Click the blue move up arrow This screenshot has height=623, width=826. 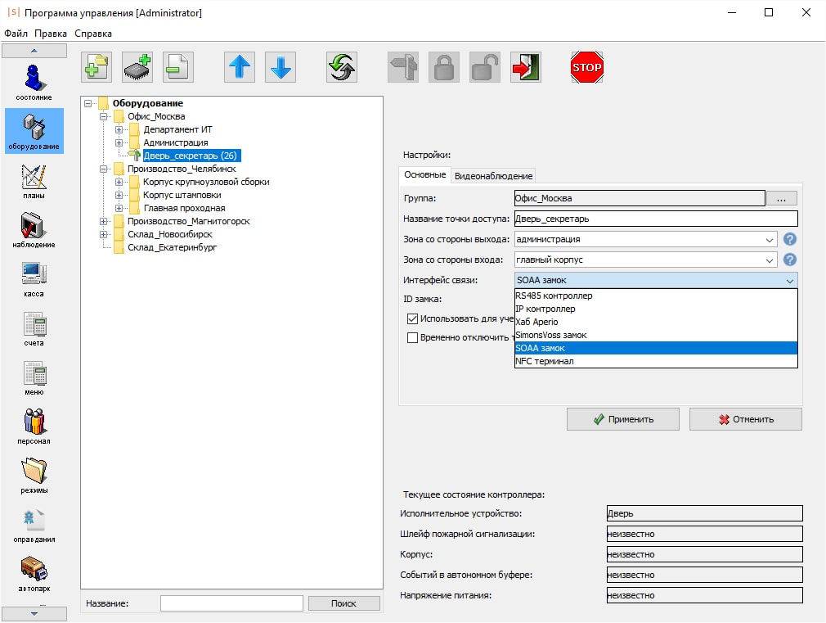coord(240,67)
